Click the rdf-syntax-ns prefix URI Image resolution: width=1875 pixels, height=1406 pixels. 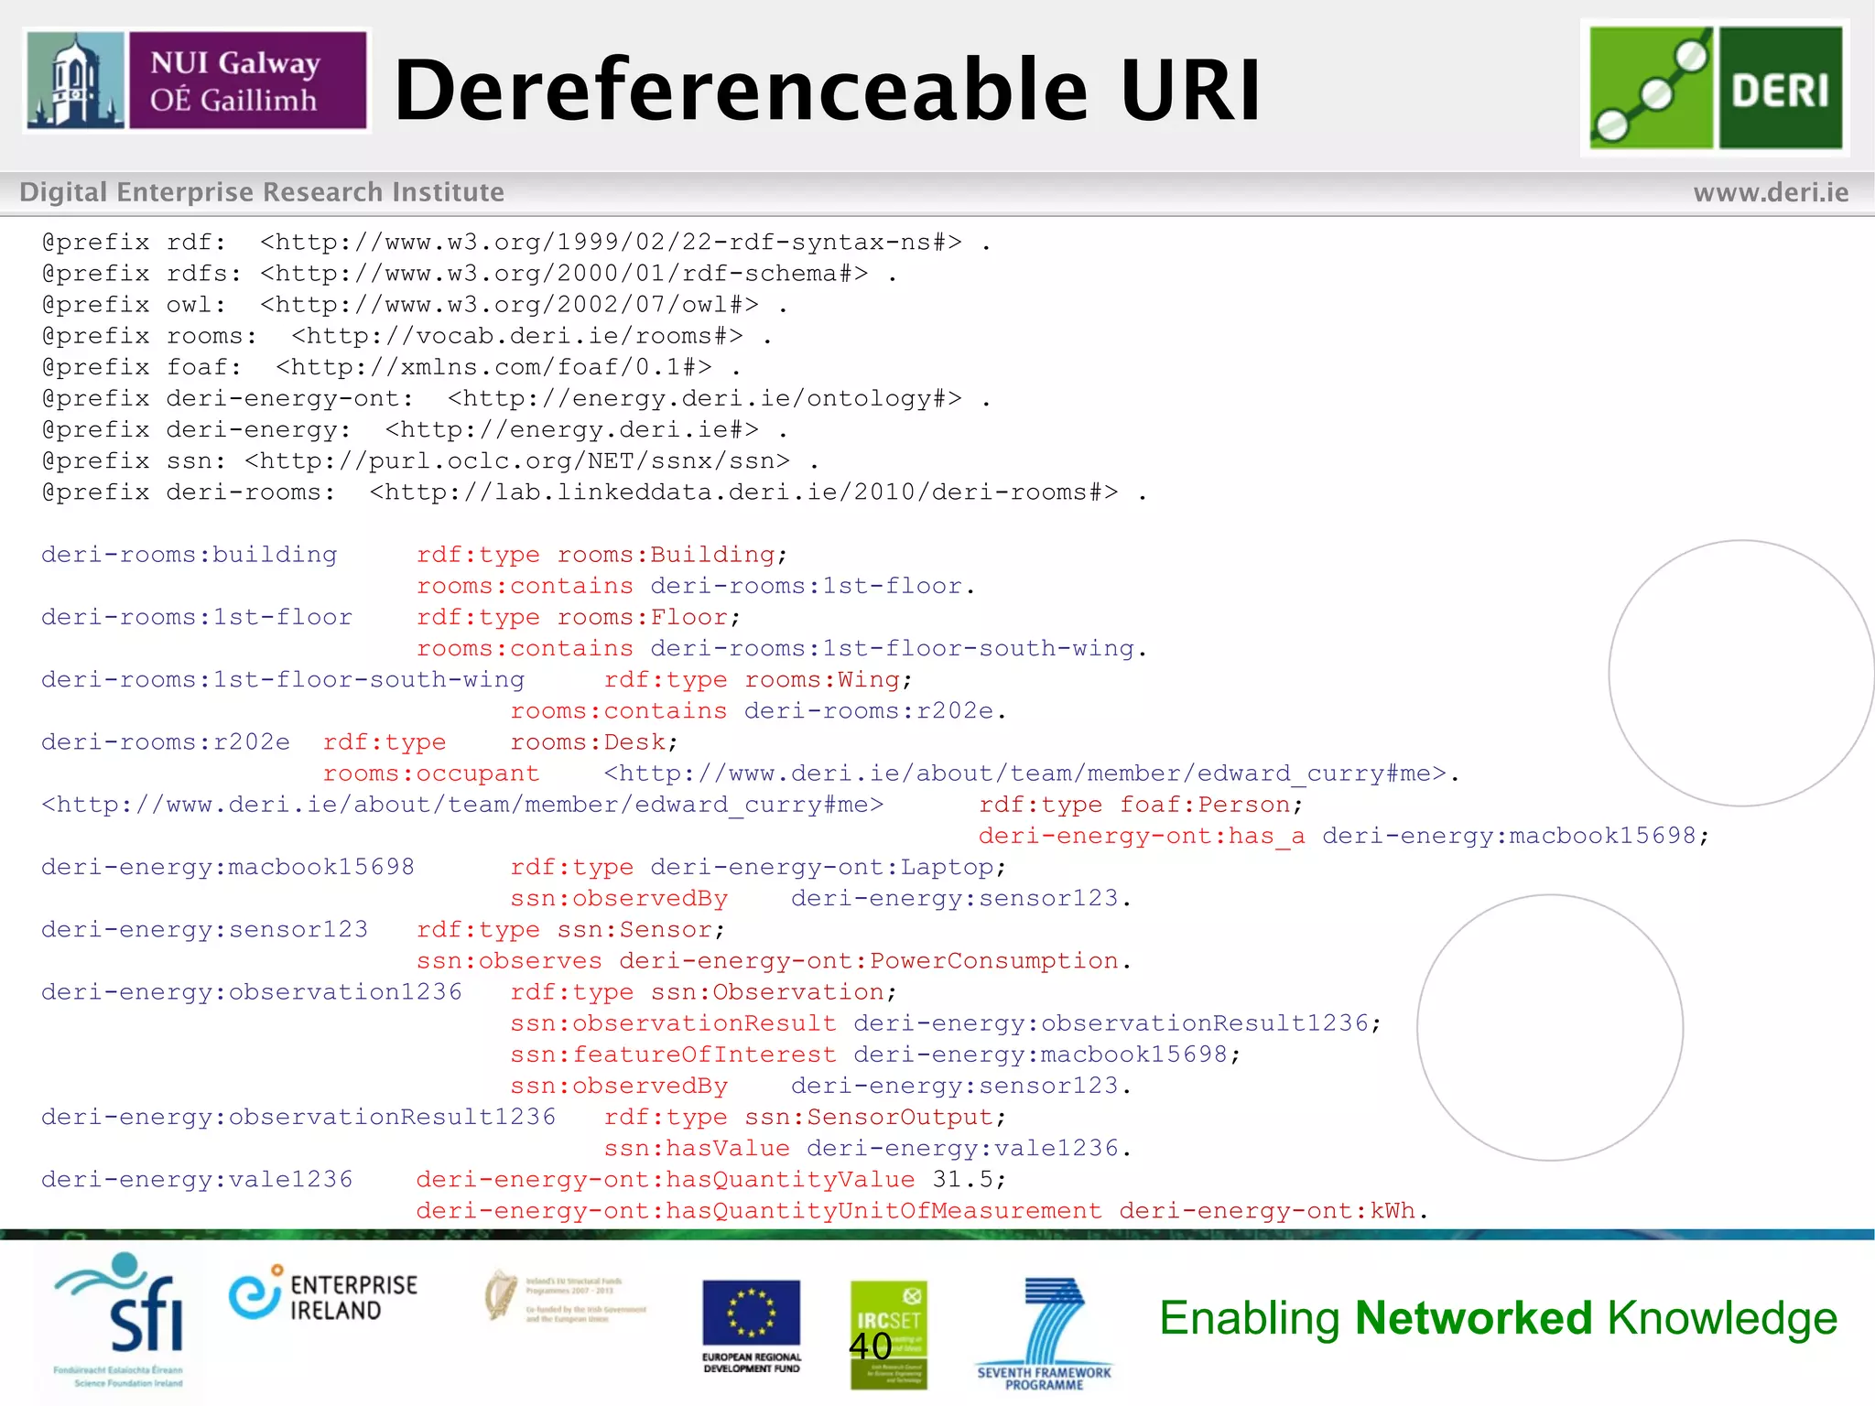click(x=611, y=243)
